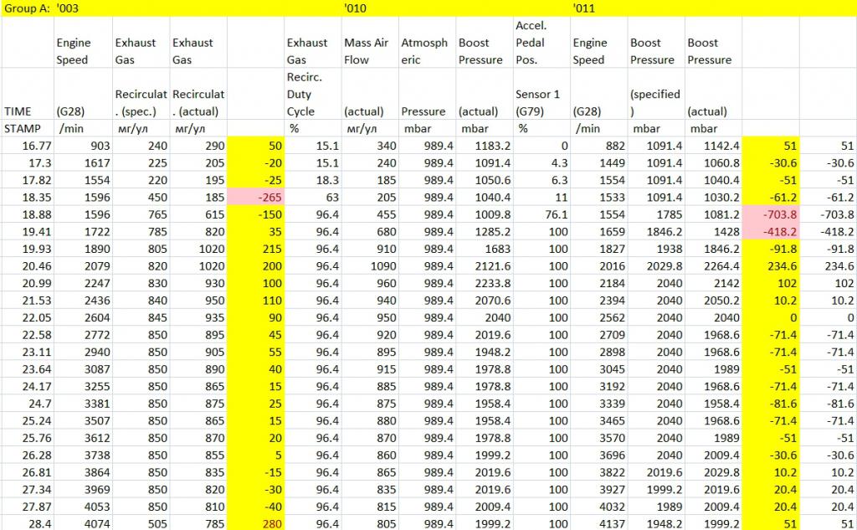Image resolution: width=857 pixels, height=530 pixels.
Task: Select engine speed value 1449
Action: [x=598, y=162]
